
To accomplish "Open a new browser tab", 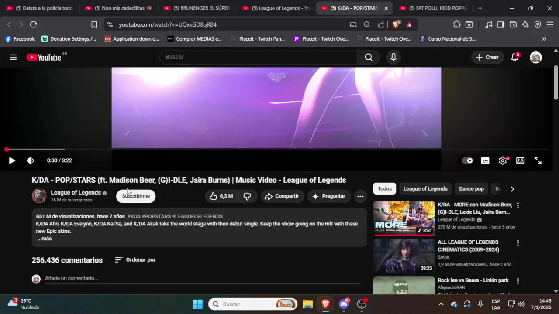I will point(480,8).
